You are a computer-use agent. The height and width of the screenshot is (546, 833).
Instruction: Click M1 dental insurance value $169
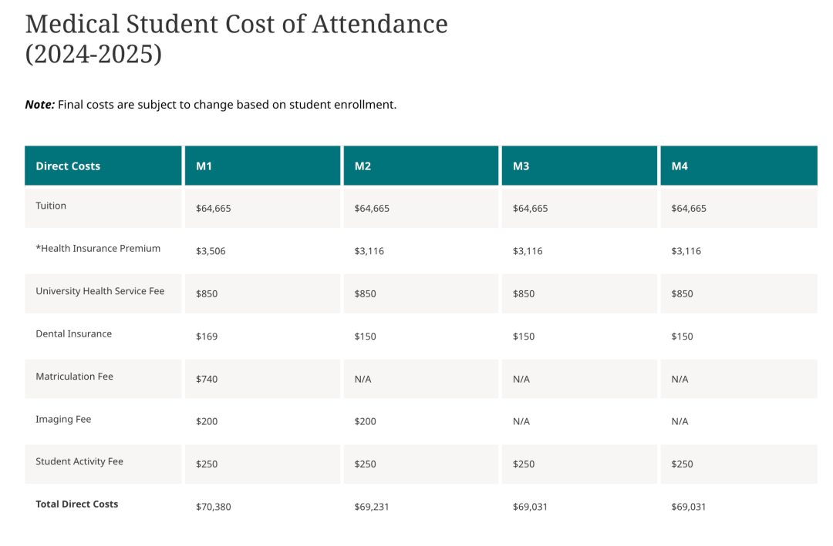tap(205, 337)
